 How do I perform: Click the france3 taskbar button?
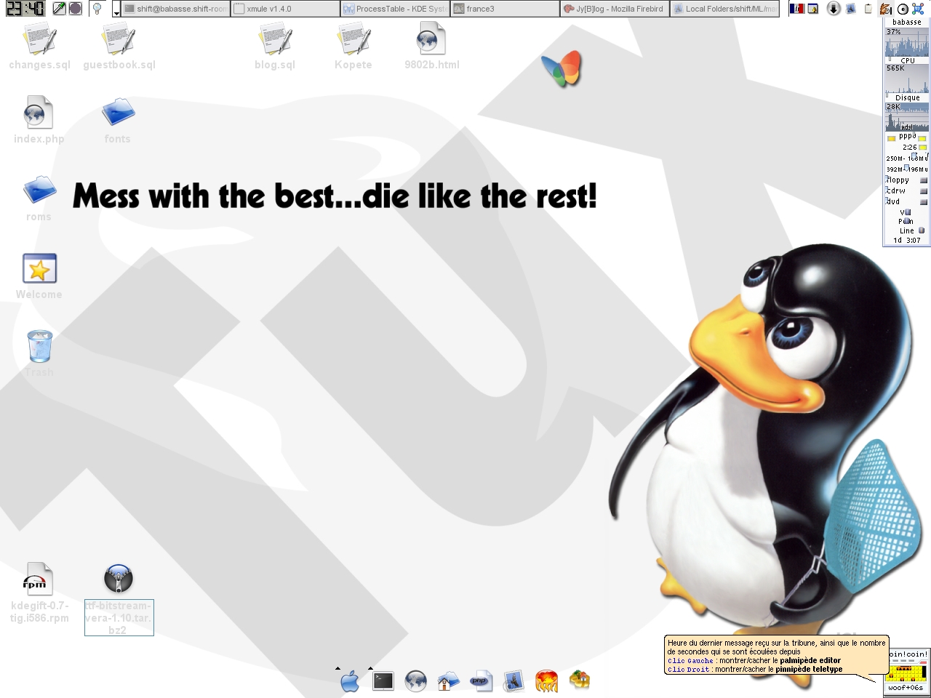click(x=505, y=9)
